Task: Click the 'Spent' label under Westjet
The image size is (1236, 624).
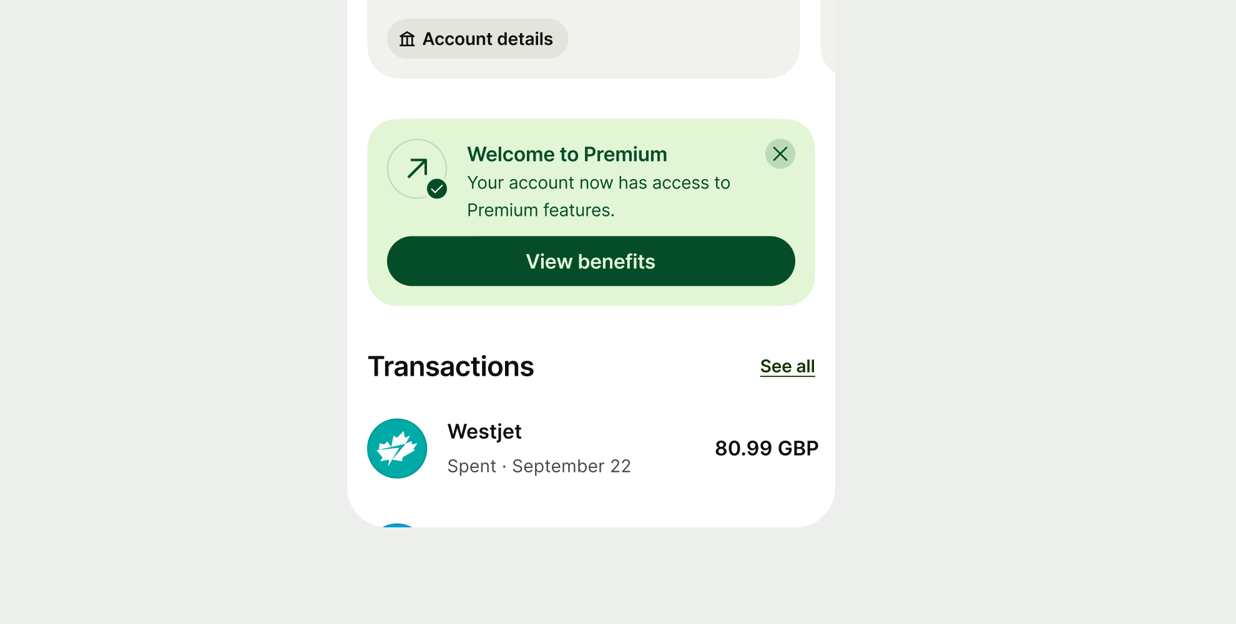Action: click(471, 466)
